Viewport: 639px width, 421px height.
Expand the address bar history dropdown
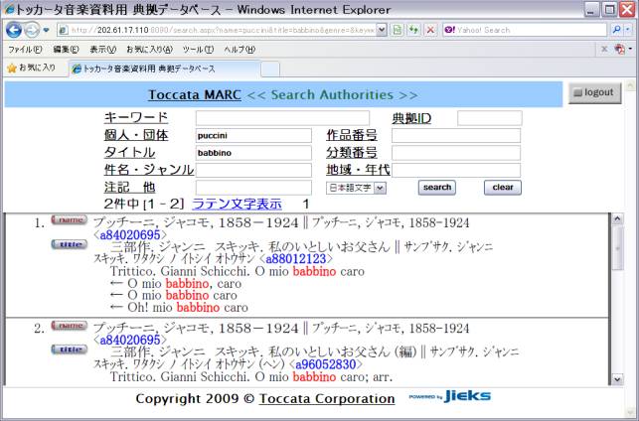[x=382, y=30]
